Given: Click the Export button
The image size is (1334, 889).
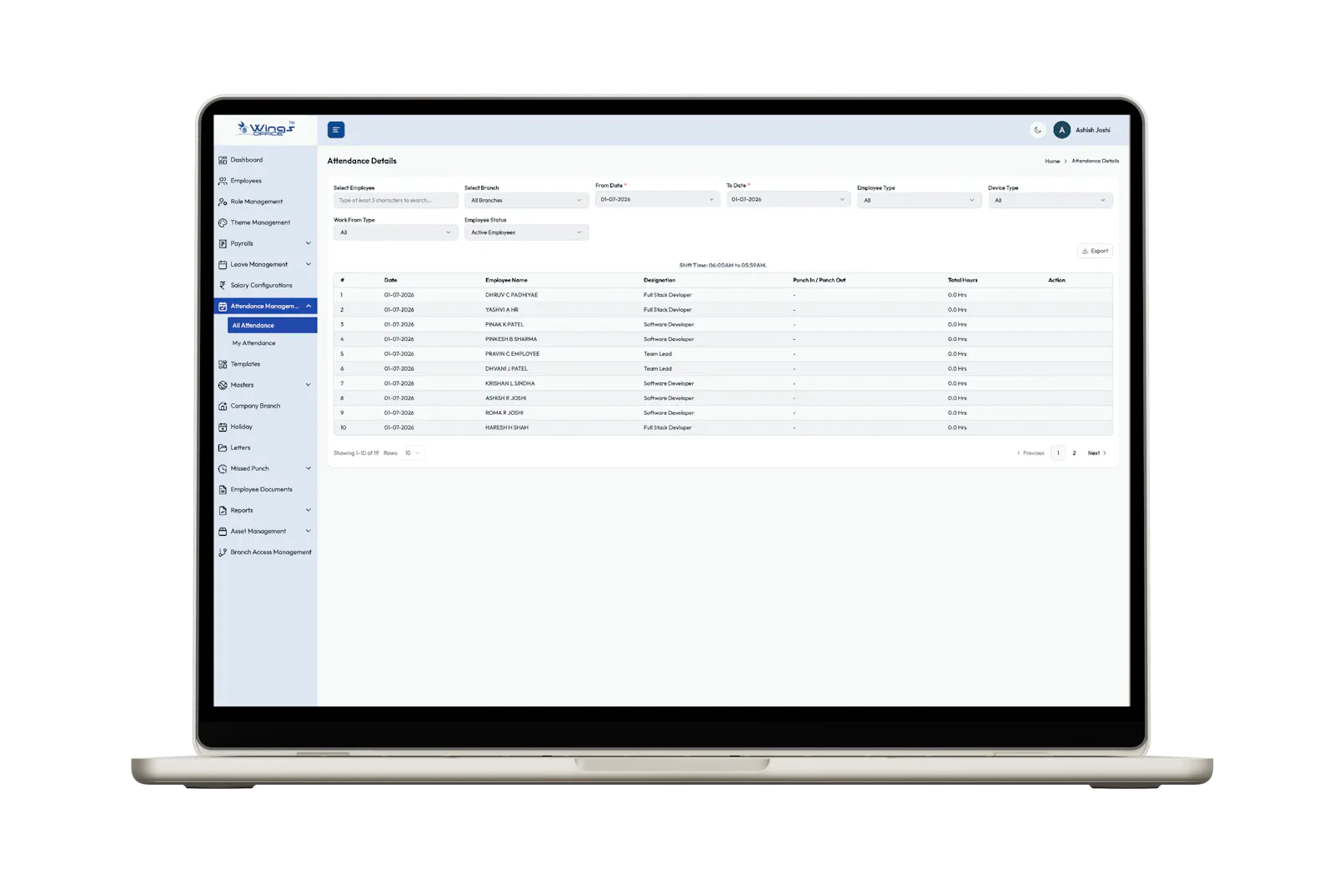Looking at the screenshot, I should point(1095,251).
